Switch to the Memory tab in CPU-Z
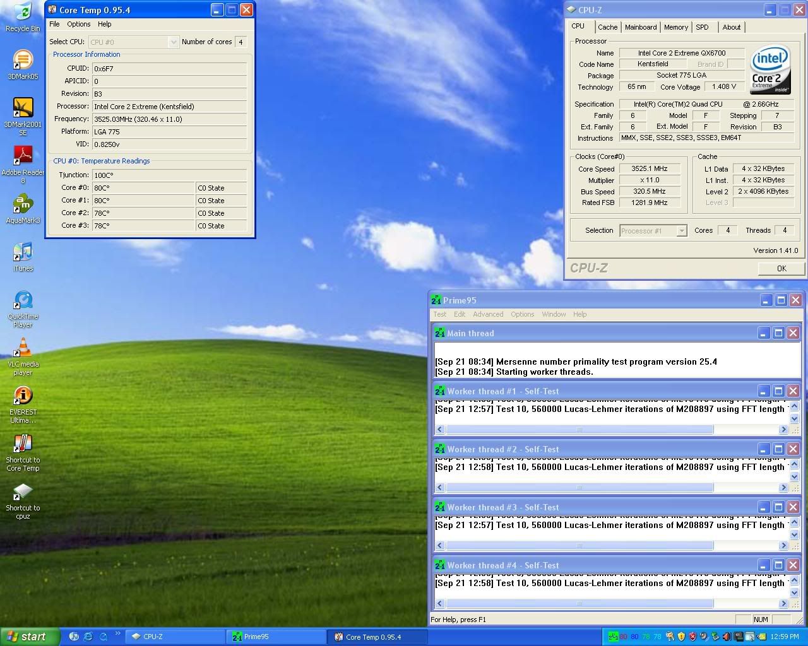The image size is (808, 646). (676, 27)
